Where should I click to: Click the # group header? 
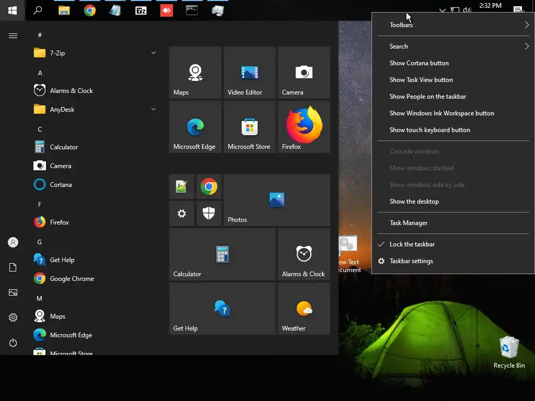[40, 35]
